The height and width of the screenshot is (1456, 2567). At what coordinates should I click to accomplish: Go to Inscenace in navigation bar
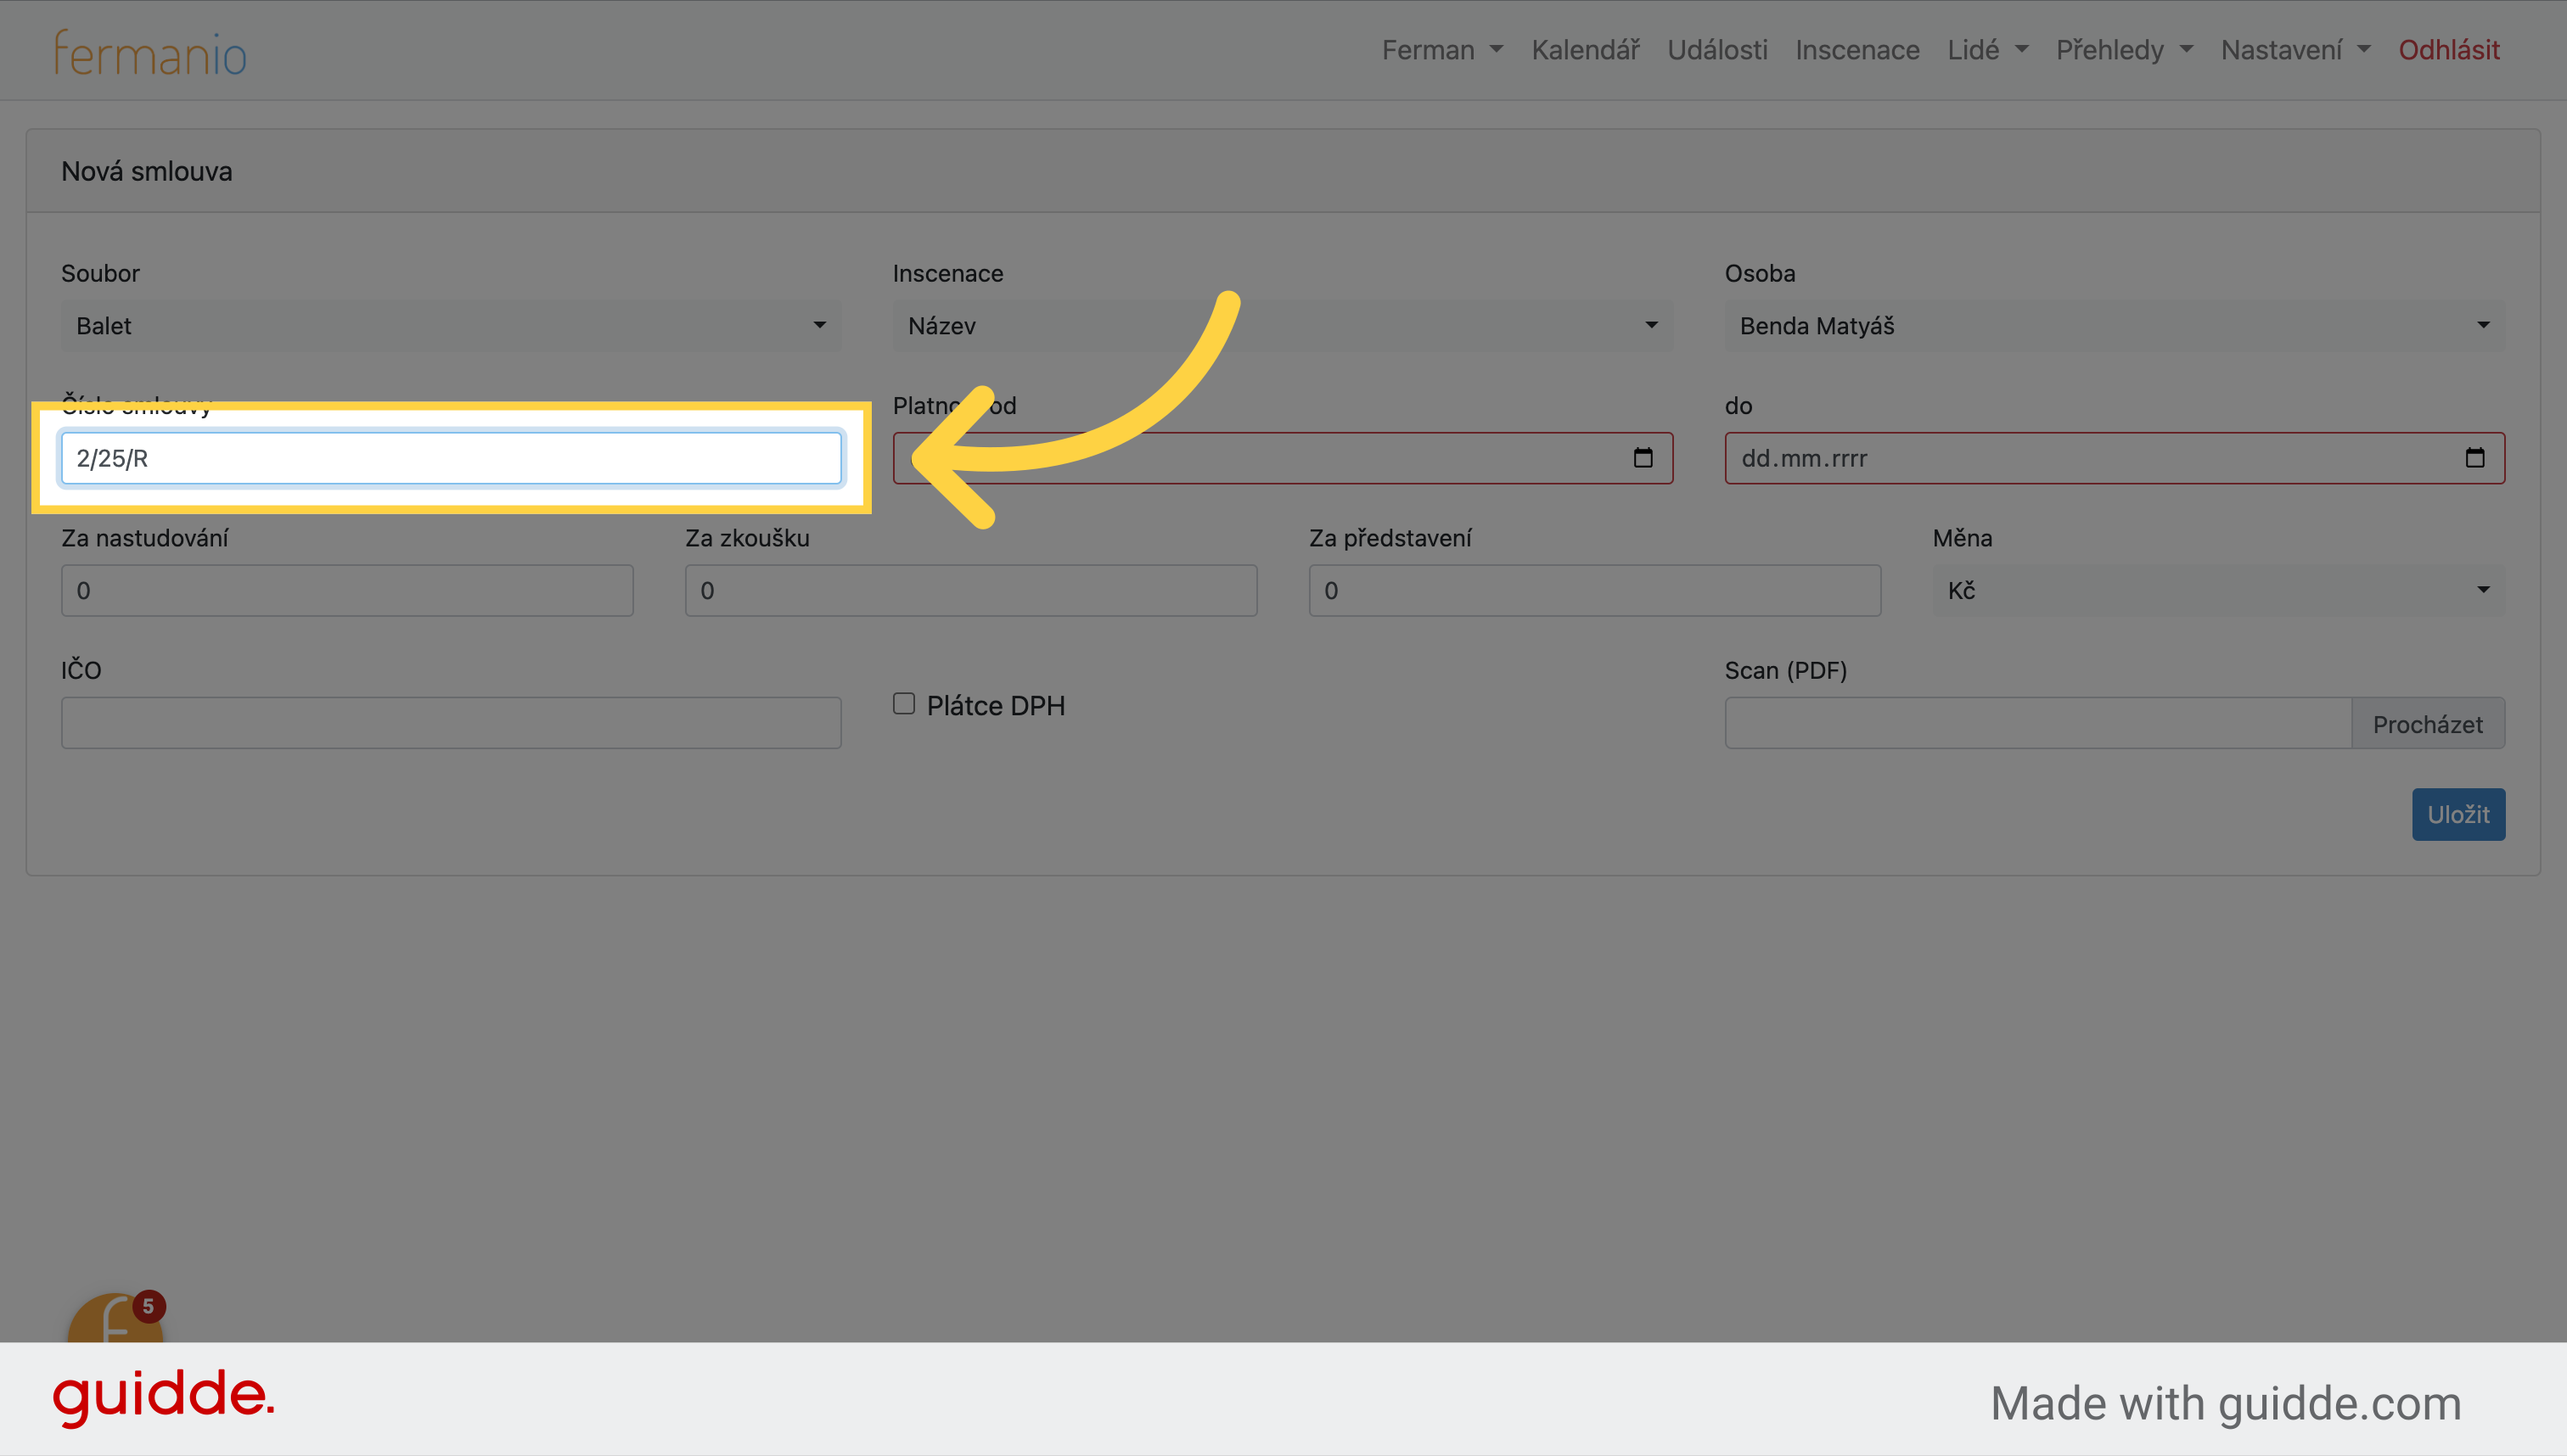click(x=1857, y=50)
